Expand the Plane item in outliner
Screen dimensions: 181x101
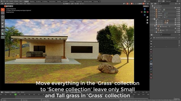pyautogui.click(x=154, y=17)
